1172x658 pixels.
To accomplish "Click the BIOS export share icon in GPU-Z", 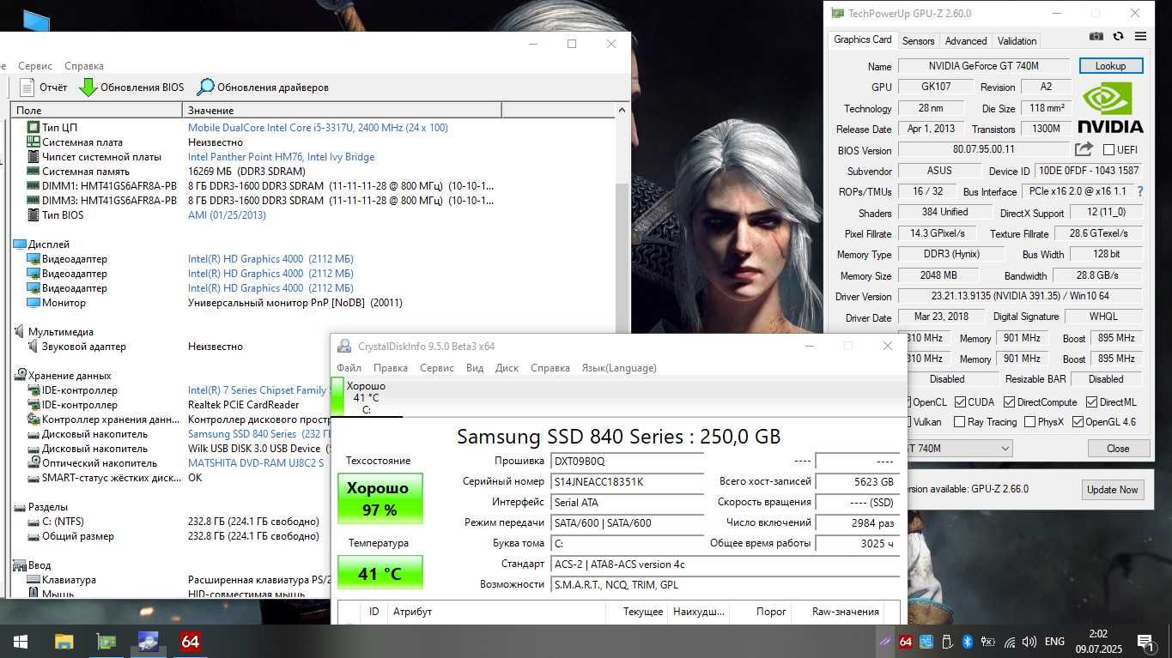I will coord(1084,149).
